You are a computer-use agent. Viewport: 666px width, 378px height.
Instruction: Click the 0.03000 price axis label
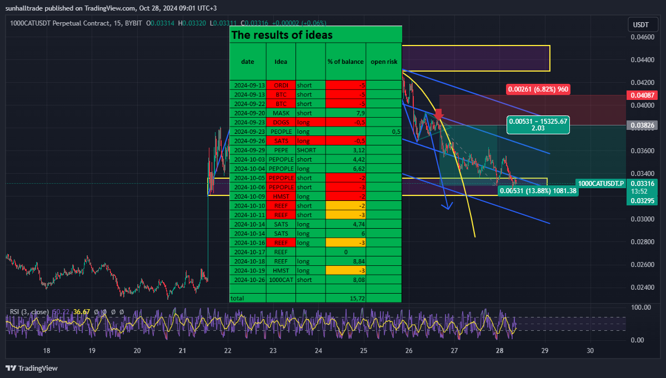click(642, 219)
